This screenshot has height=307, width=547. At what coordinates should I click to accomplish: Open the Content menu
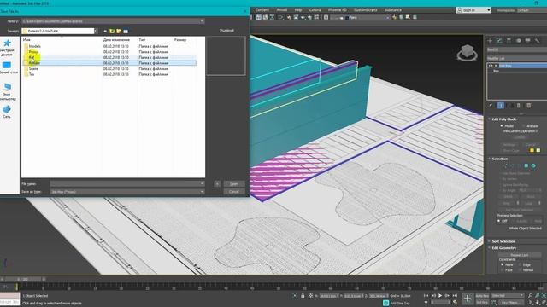(x=262, y=10)
